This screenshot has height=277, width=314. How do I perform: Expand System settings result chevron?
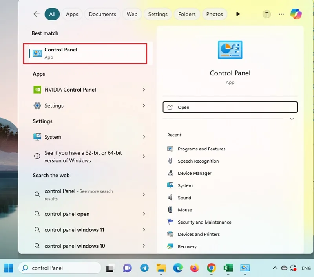[x=144, y=137]
